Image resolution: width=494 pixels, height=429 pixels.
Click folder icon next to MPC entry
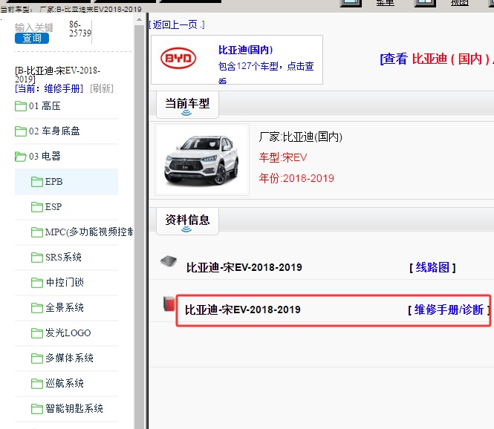37,232
